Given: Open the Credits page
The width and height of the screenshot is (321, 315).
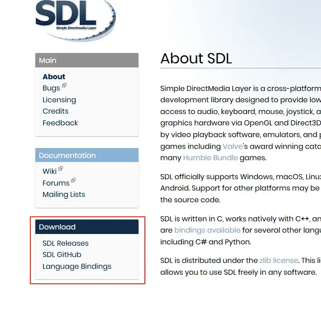Looking at the screenshot, I should (x=56, y=111).
